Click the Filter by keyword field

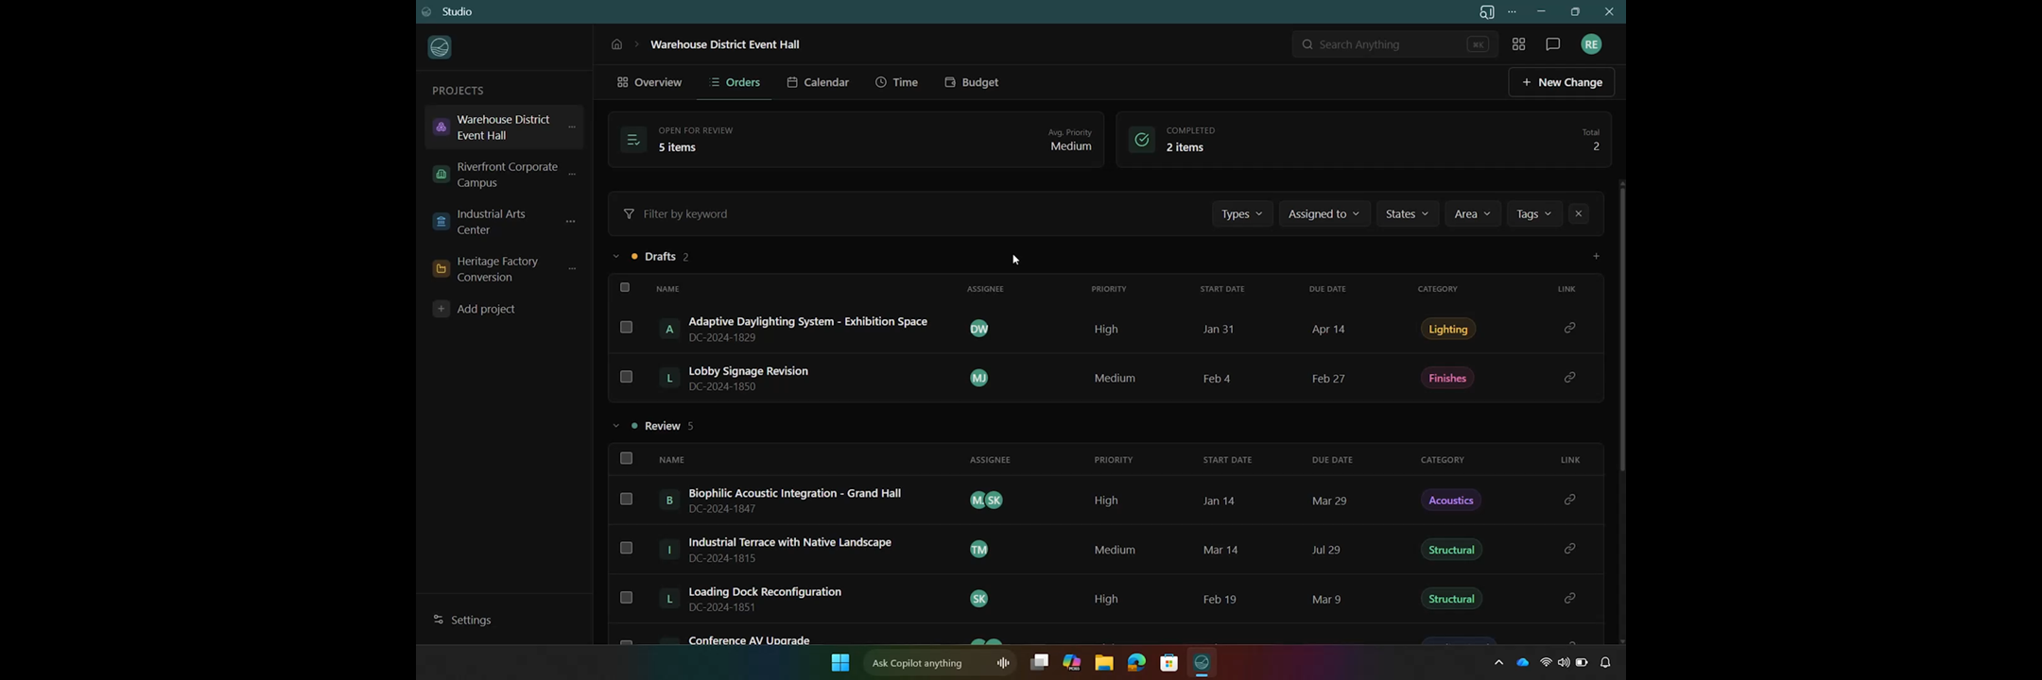pos(912,214)
